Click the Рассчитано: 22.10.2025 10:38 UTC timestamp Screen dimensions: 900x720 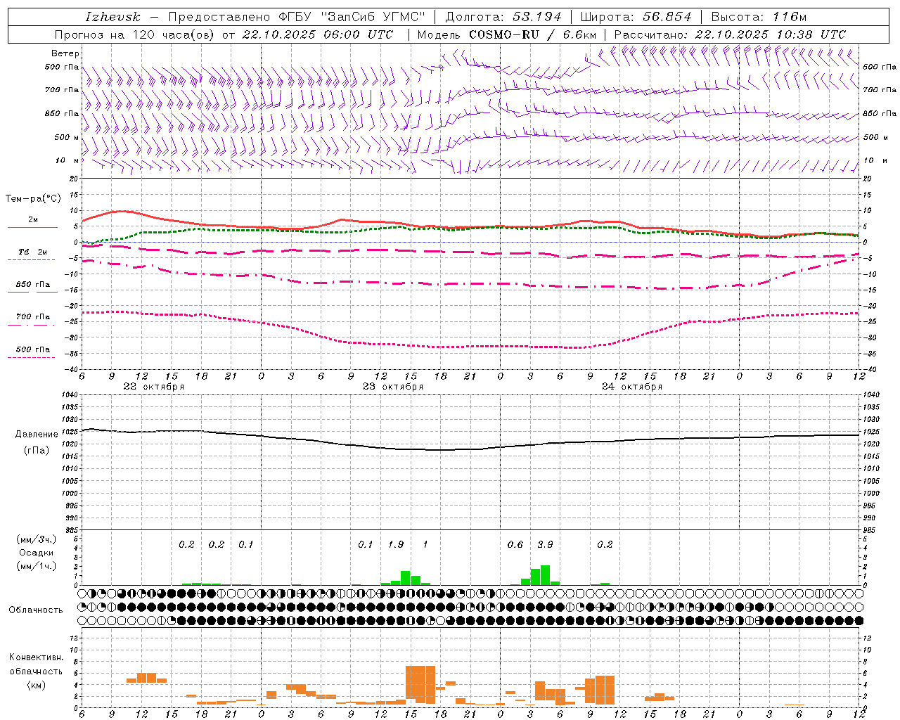730,34
